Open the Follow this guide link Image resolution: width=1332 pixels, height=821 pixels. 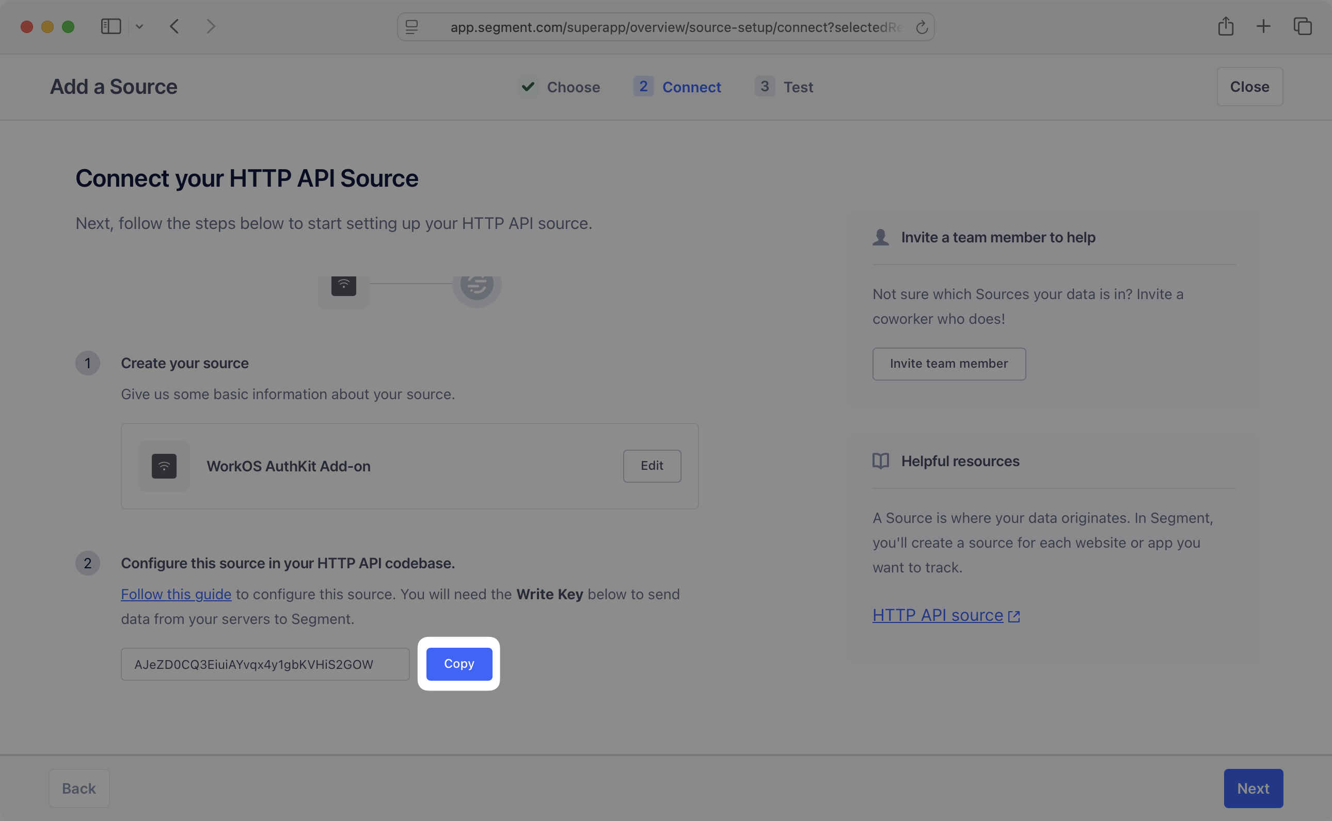(176, 594)
